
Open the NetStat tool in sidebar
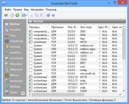pyautogui.click(x=12, y=24)
